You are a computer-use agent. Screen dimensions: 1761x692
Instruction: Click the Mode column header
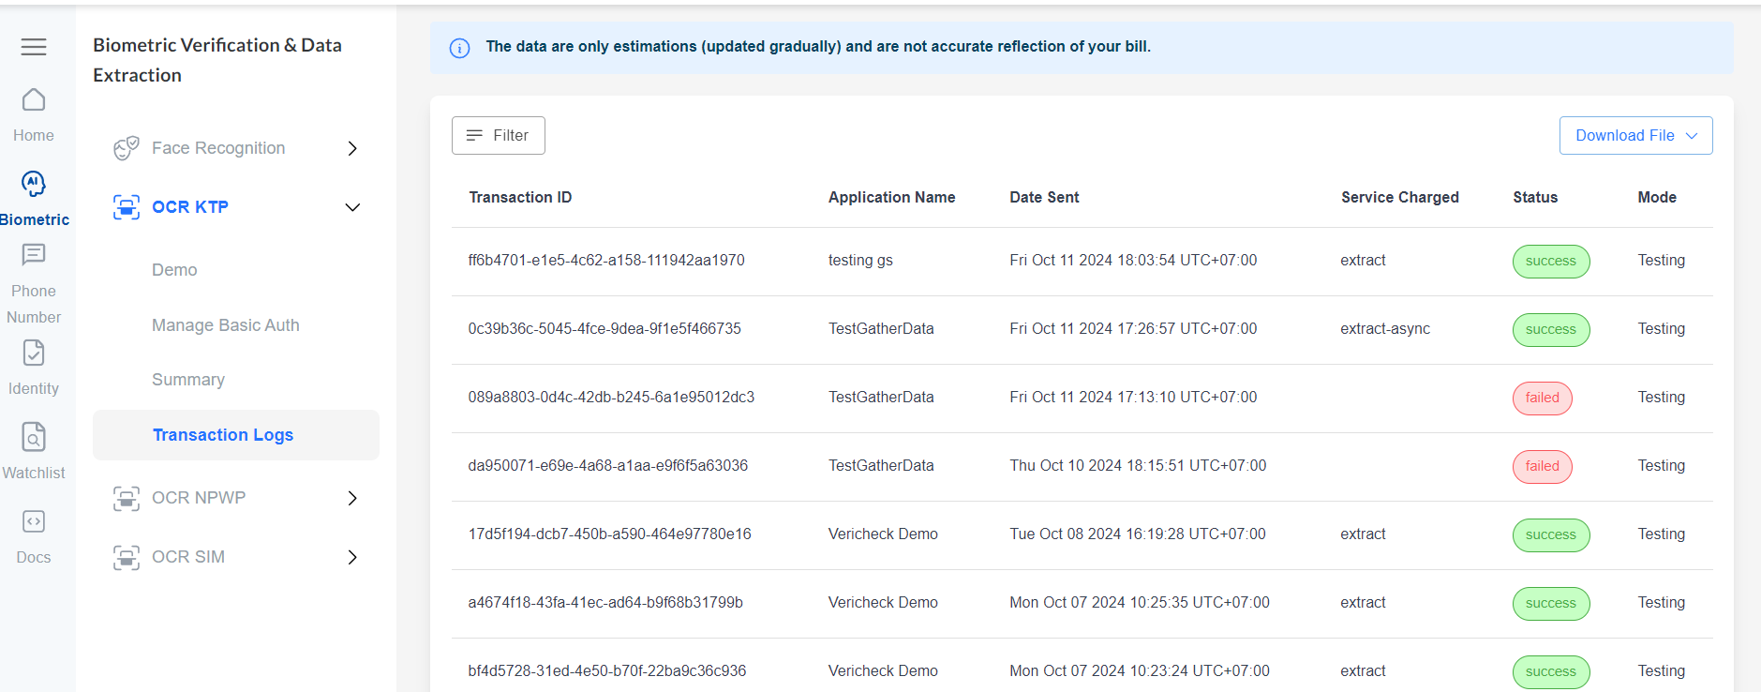[1657, 197]
